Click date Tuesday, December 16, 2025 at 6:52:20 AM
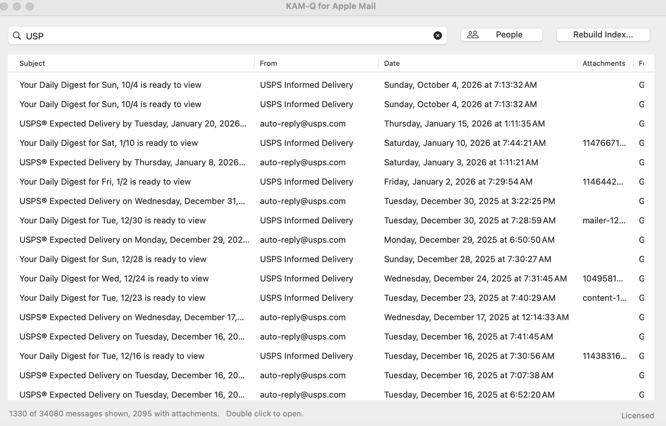 click(469, 395)
